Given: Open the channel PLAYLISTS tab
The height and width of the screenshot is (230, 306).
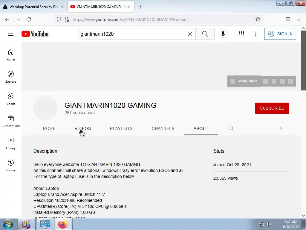Looking at the screenshot, I should click(x=121, y=128).
